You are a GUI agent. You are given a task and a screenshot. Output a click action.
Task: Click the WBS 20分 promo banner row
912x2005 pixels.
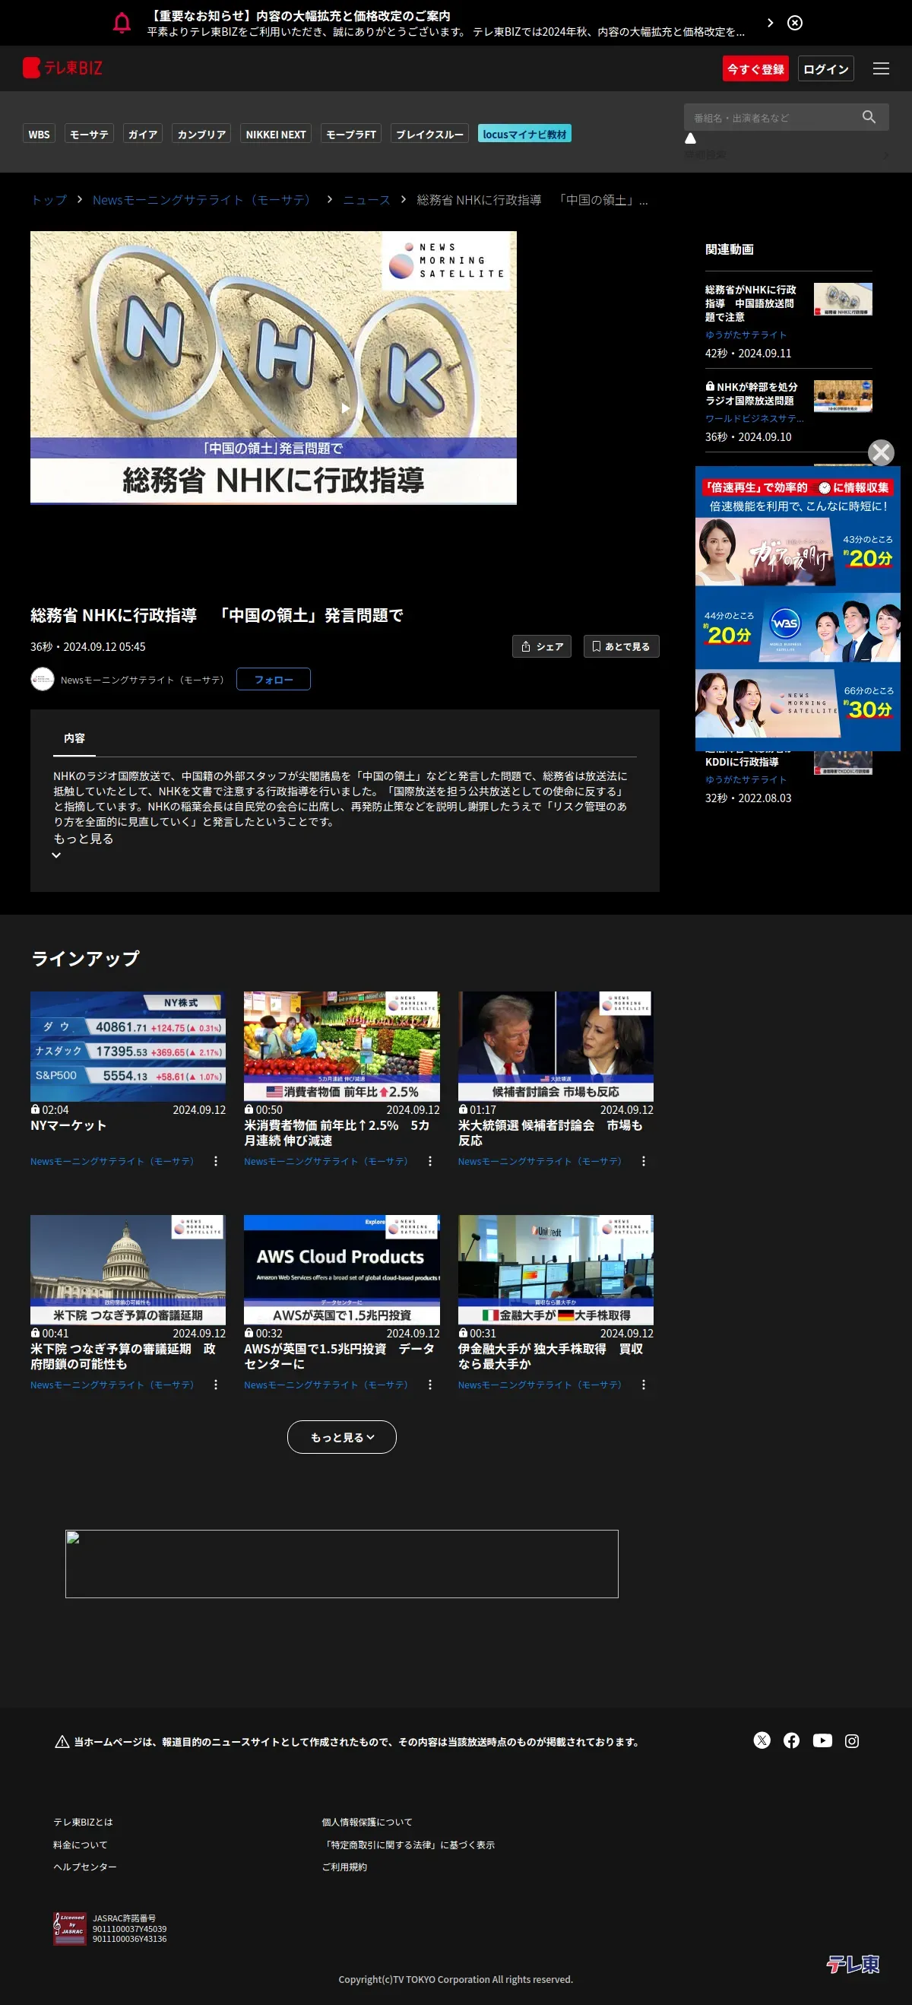point(797,627)
